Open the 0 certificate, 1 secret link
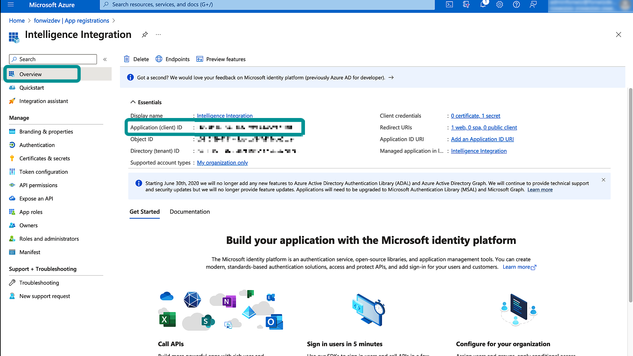Image resolution: width=633 pixels, height=356 pixels. point(475,116)
